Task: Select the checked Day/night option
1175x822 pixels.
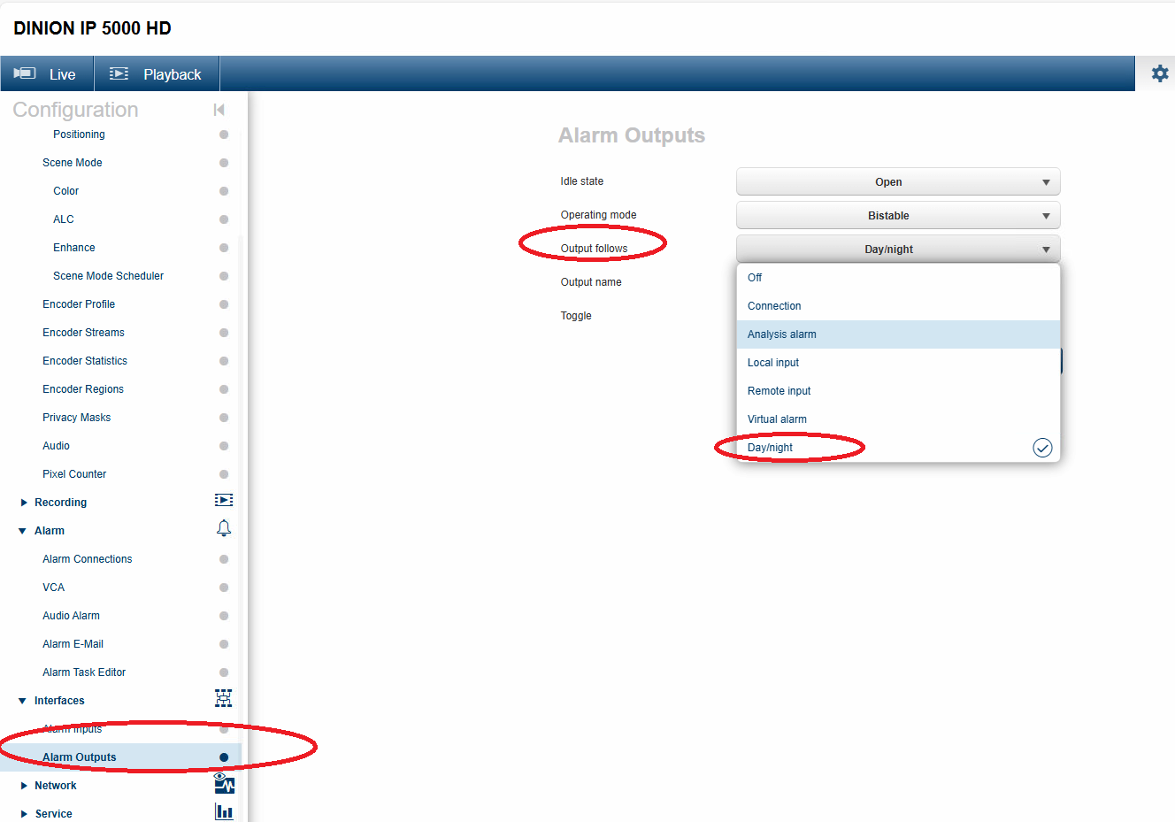Action: (898, 448)
